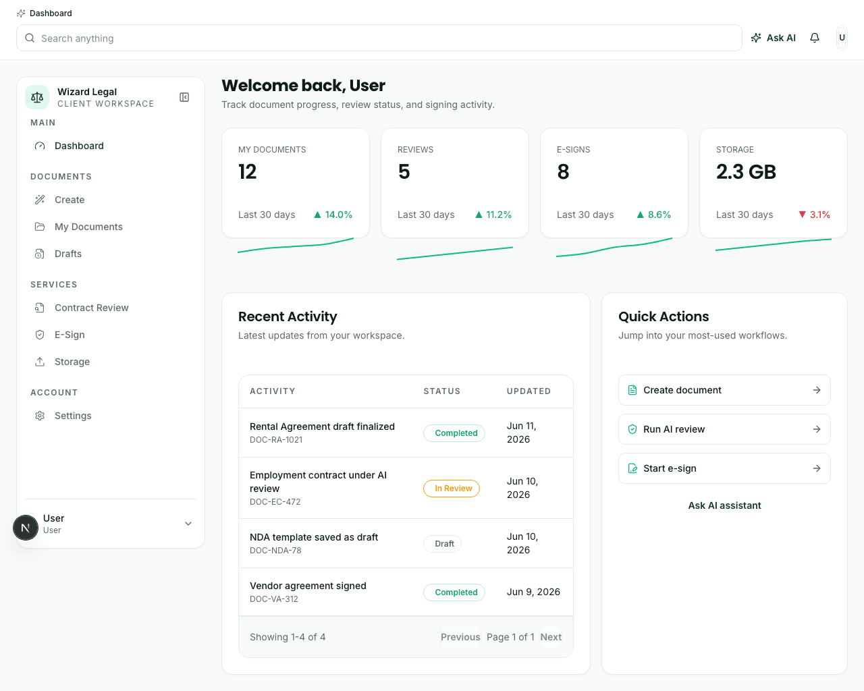Open notifications bell
The height and width of the screenshot is (691, 864).
point(815,38)
